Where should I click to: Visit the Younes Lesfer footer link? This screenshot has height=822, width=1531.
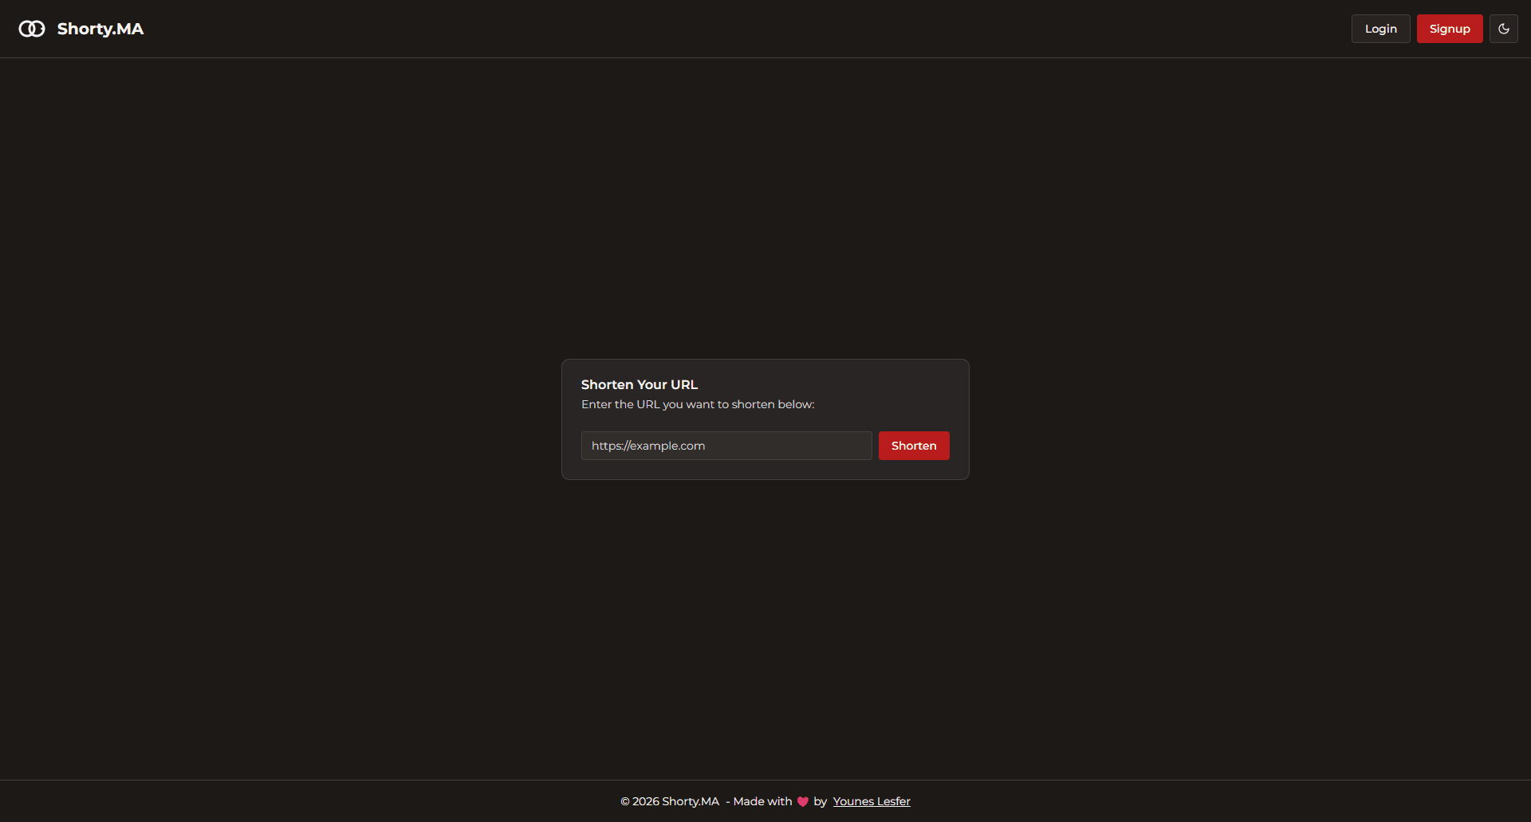tap(871, 801)
